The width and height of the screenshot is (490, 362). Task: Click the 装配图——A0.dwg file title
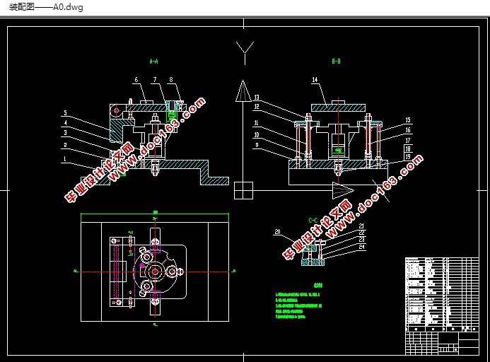click(46, 7)
